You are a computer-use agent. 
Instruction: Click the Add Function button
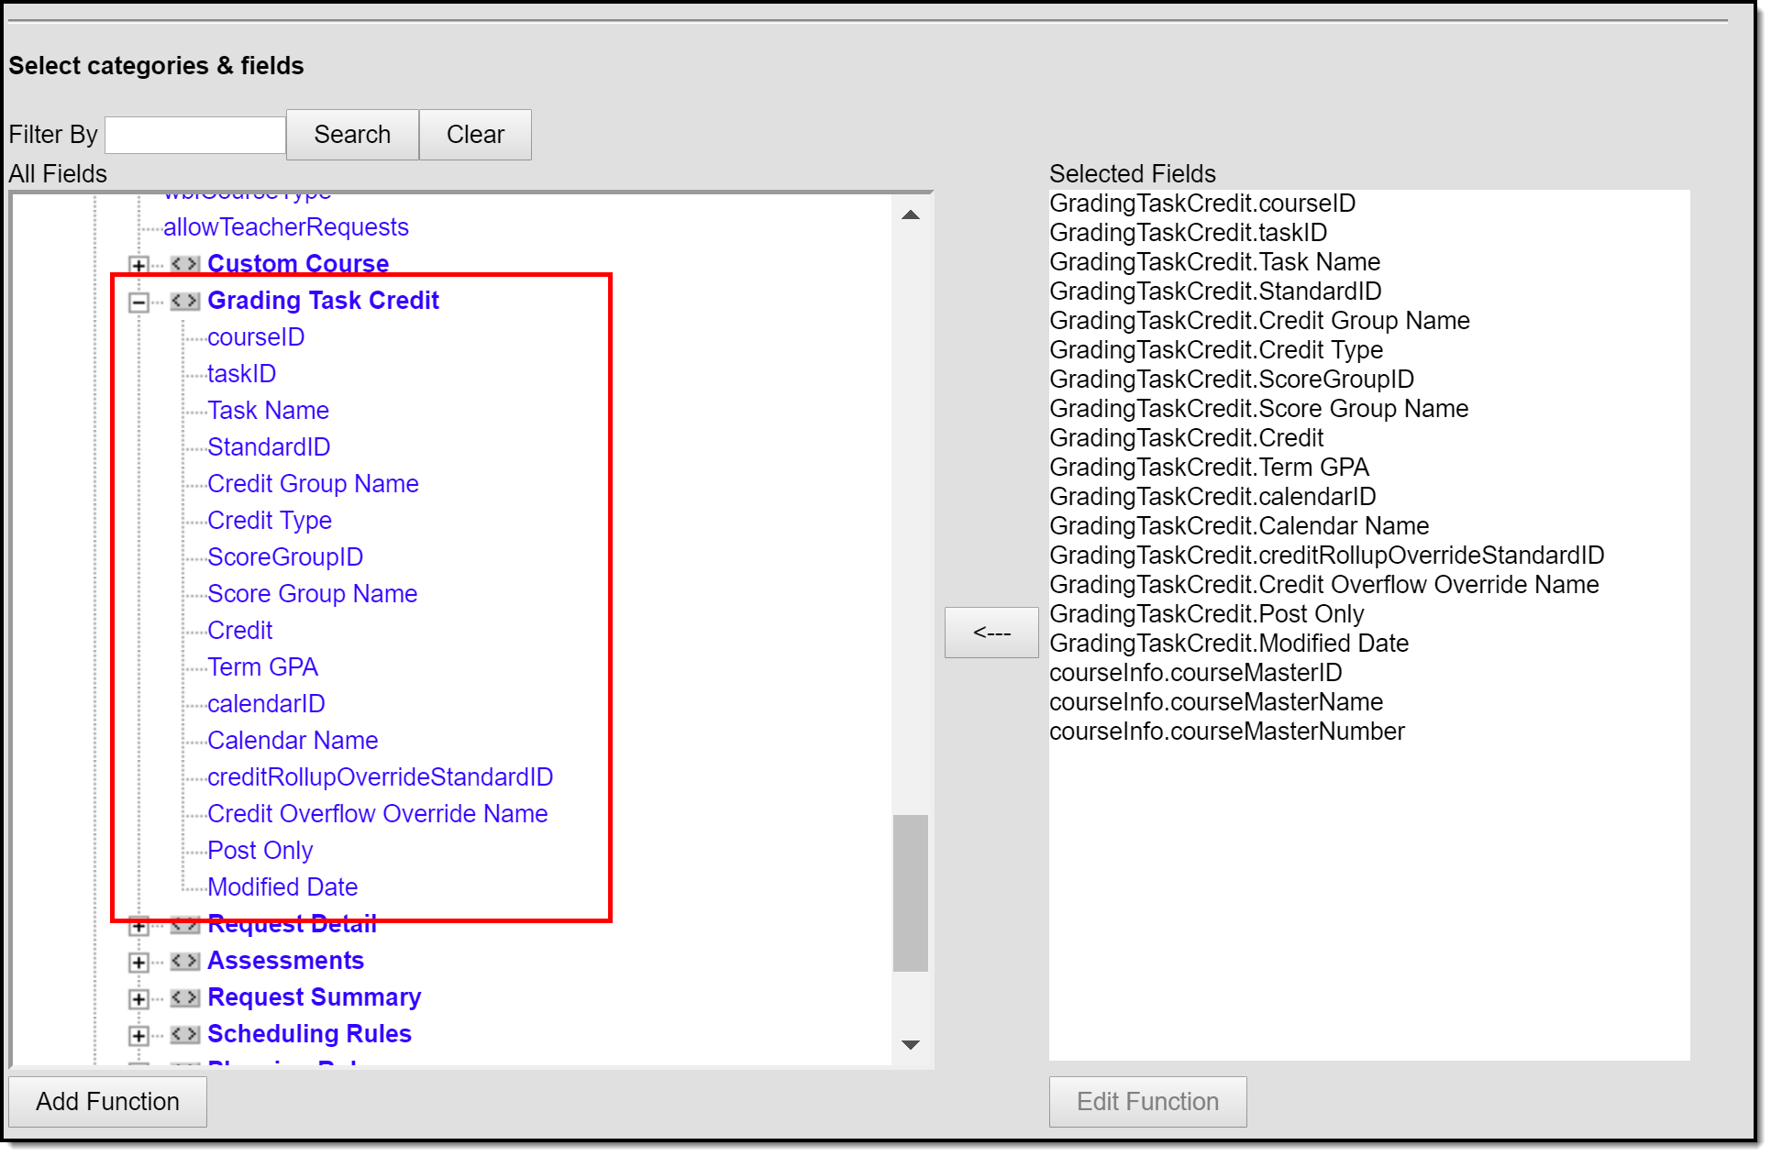(107, 1101)
